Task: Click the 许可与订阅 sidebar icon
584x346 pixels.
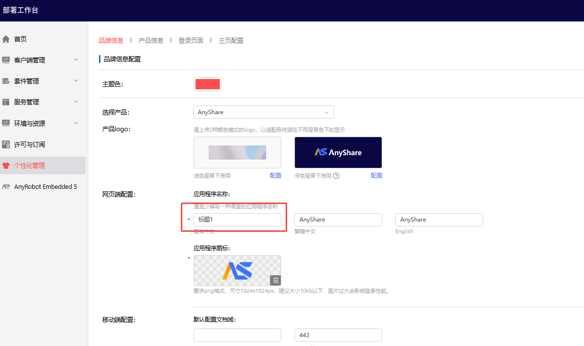Action: coord(6,144)
